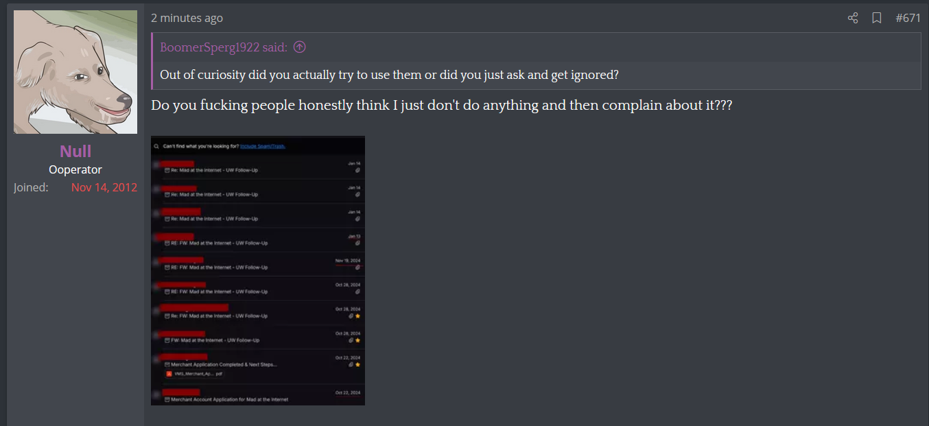Open the "2 minutes ago" timestamp link
This screenshot has height=426, width=929.
click(x=187, y=18)
